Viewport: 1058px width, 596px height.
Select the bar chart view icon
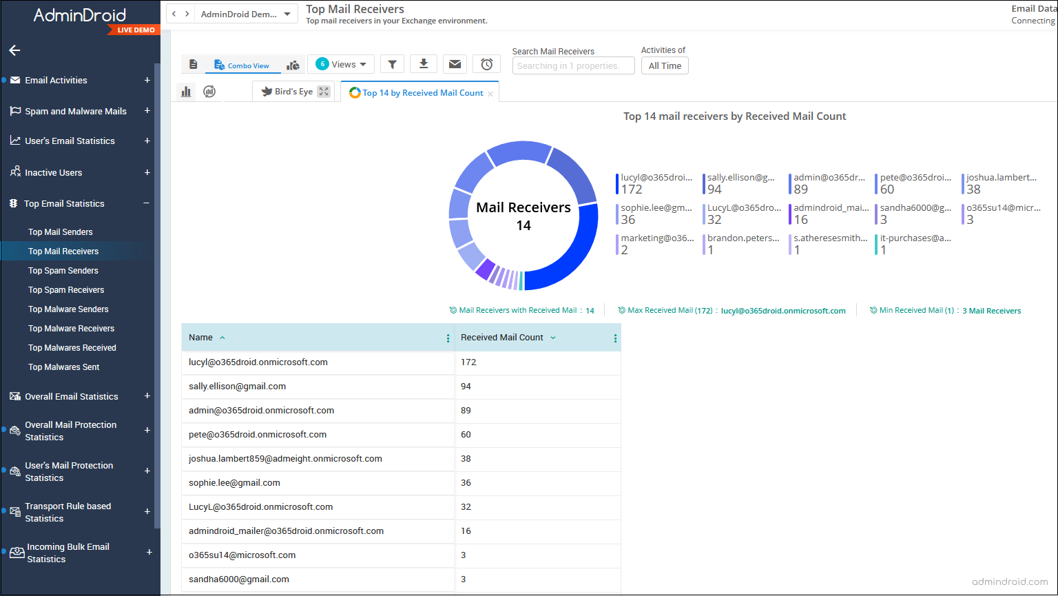(x=185, y=91)
